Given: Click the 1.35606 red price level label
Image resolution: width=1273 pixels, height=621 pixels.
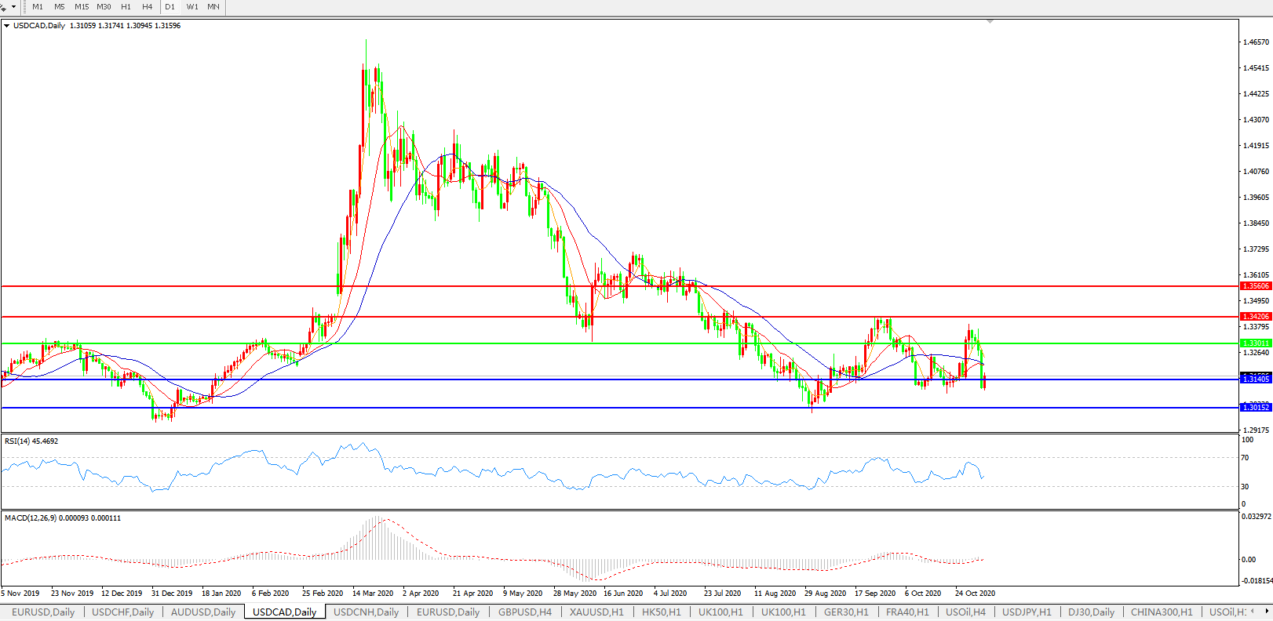Looking at the screenshot, I should [x=1256, y=286].
